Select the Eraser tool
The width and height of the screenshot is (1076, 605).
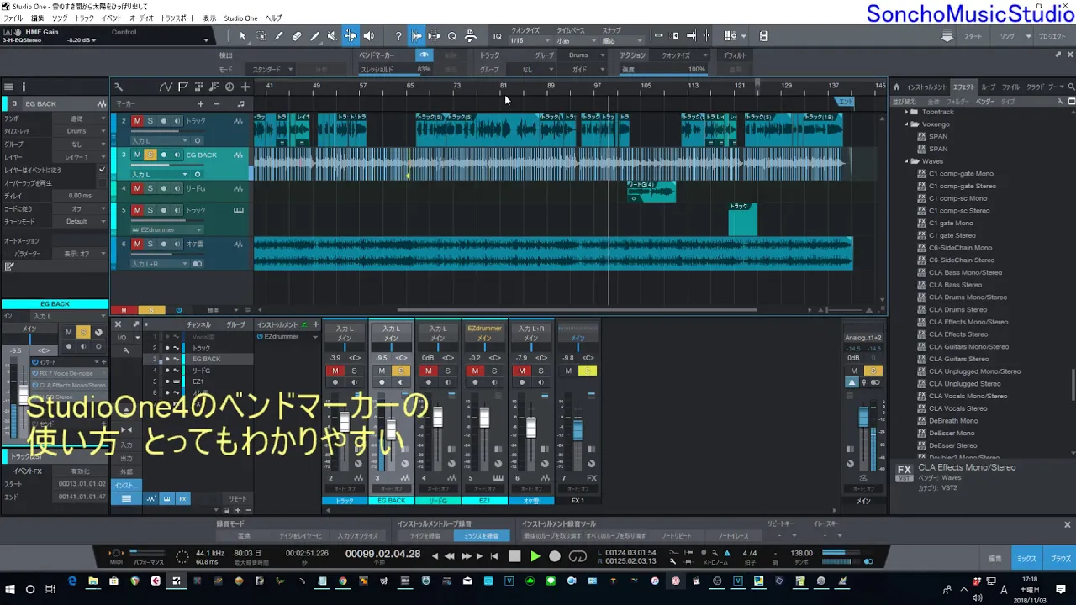(x=297, y=36)
